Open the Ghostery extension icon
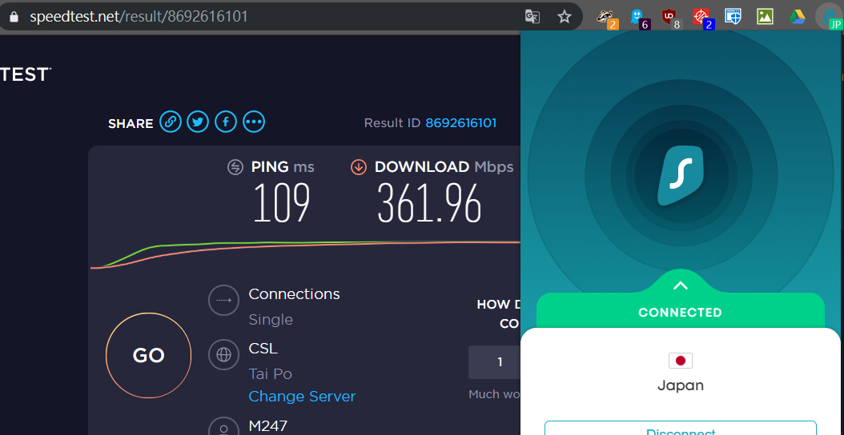This screenshot has height=435, width=844. click(640, 18)
